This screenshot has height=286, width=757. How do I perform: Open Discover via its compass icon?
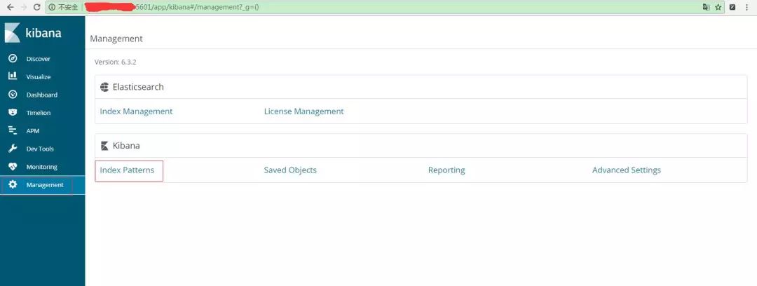(13, 58)
